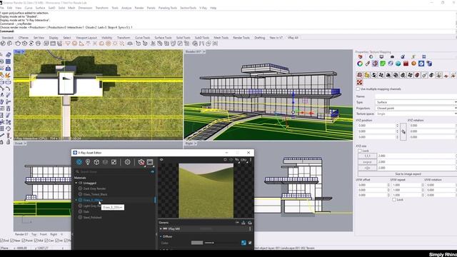Click the teal sphere Environment icon
Screen dimensions: 457x257
[398, 64]
